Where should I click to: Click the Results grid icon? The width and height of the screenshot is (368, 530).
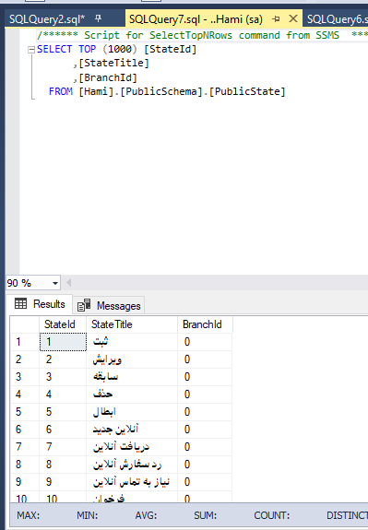coord(20,303)
